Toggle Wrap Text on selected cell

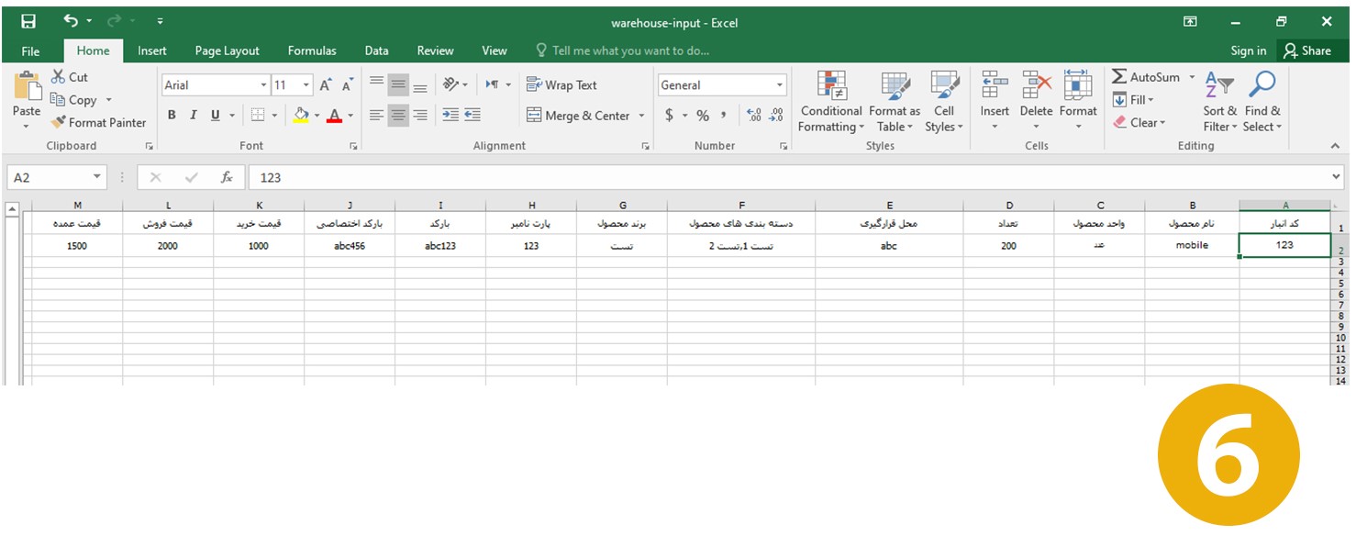click(x=561, y=85)
